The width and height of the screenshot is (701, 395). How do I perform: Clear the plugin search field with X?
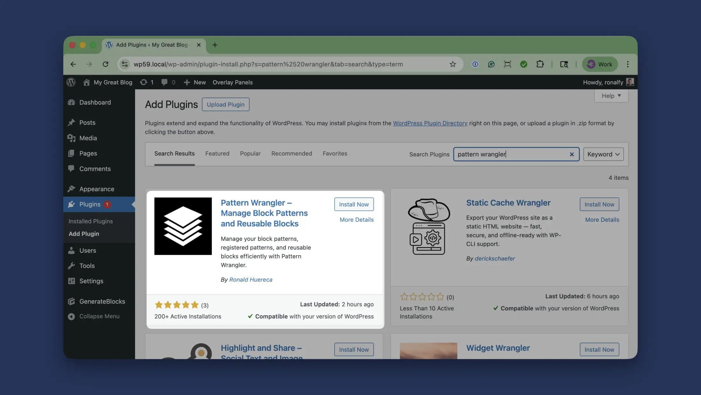(x=572, y=154)
